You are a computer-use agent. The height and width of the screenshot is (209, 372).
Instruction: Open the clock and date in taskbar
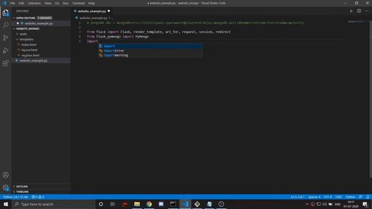point(351,204)
